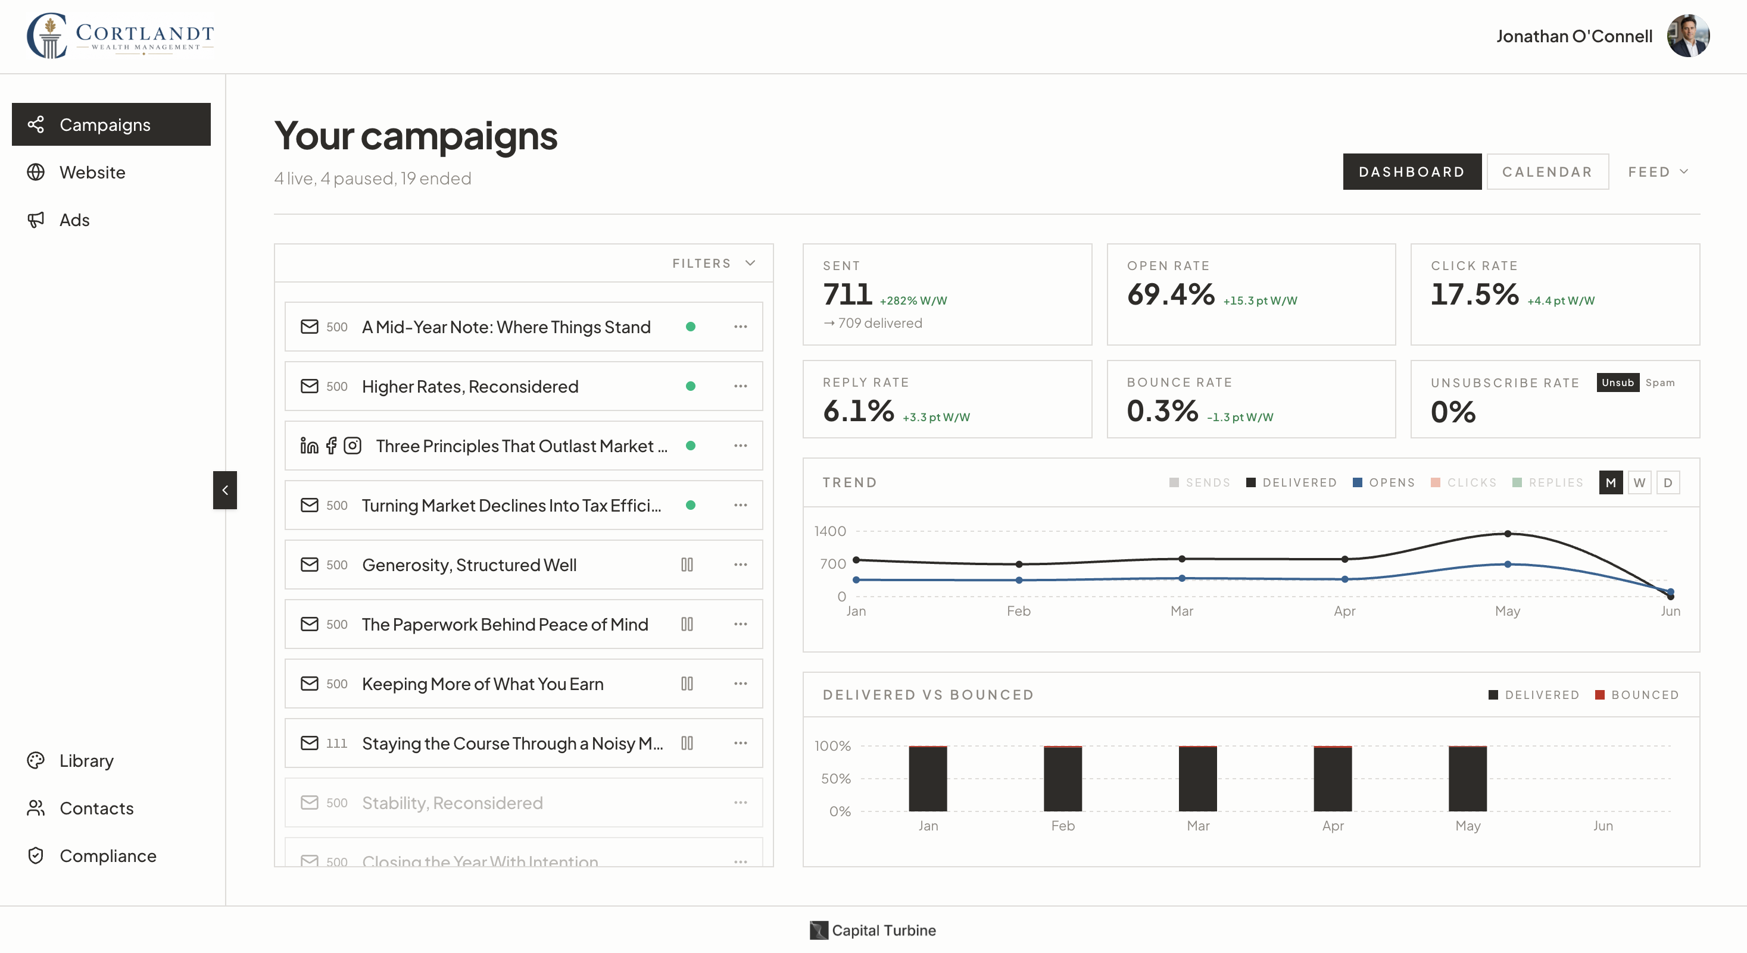Viewport: 1747px width, 953px height.
Task: Open the campaign Turning Market Declines Into Tax Effici...
Action: 523,505
